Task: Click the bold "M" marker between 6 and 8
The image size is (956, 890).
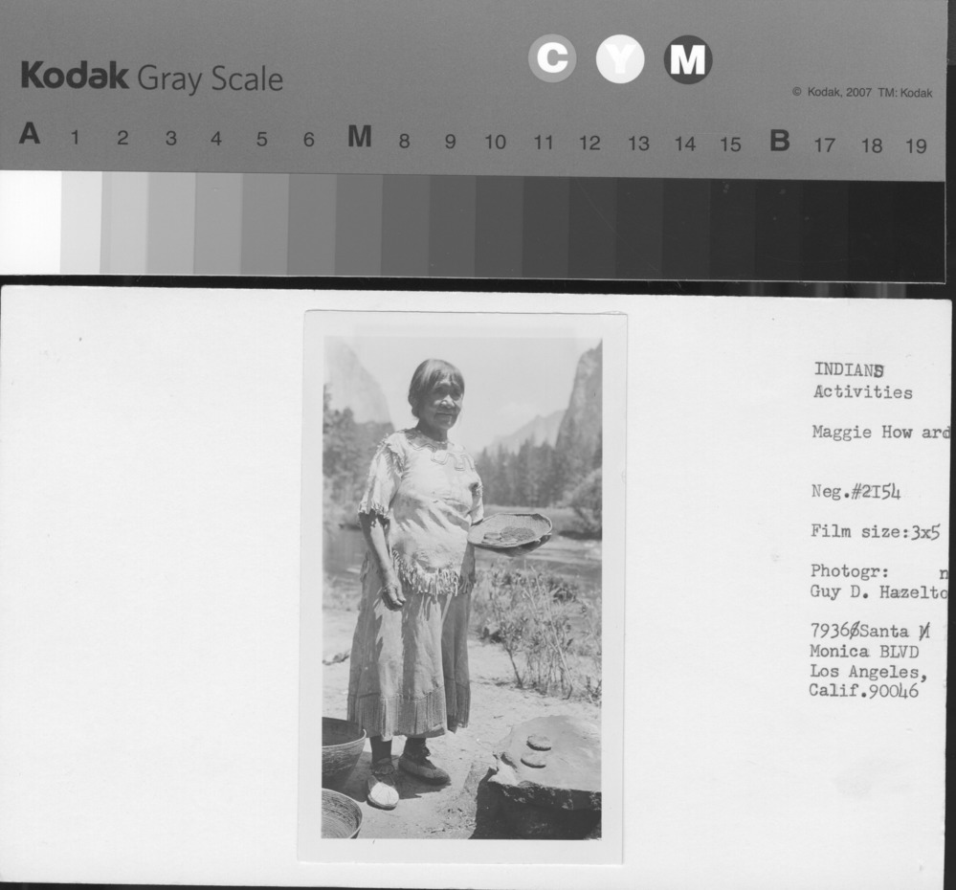Action: (359, 138)
